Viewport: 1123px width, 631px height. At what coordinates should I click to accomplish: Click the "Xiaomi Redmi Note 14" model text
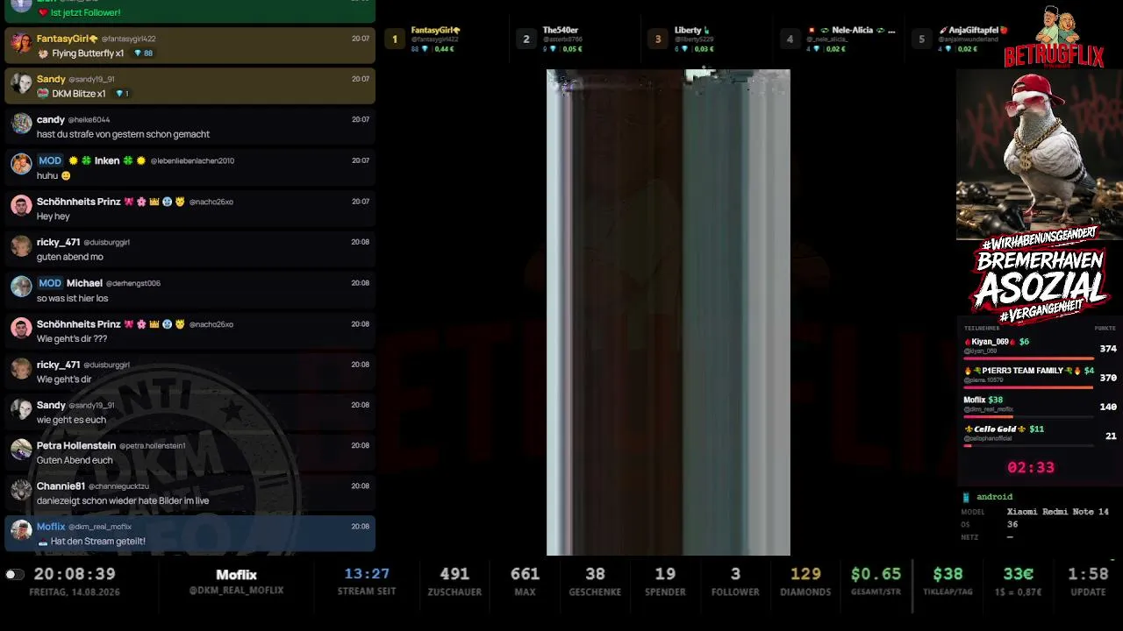1058,512
